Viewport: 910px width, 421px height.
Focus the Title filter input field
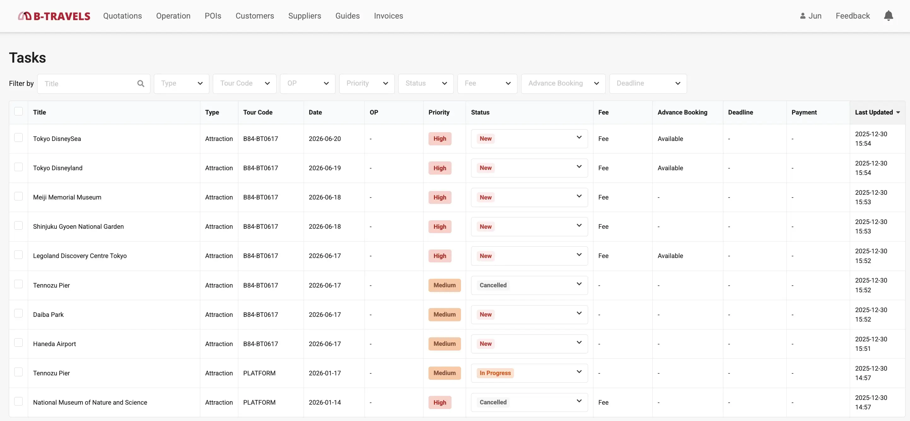pyautogui.click(x=94, y=84)
